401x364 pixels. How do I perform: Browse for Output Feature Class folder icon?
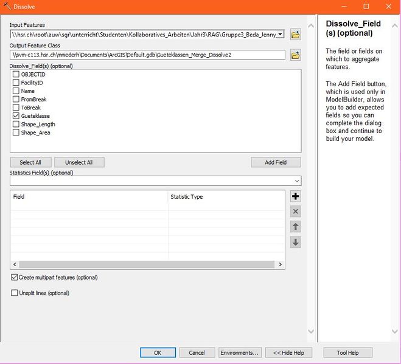point(296,55)
